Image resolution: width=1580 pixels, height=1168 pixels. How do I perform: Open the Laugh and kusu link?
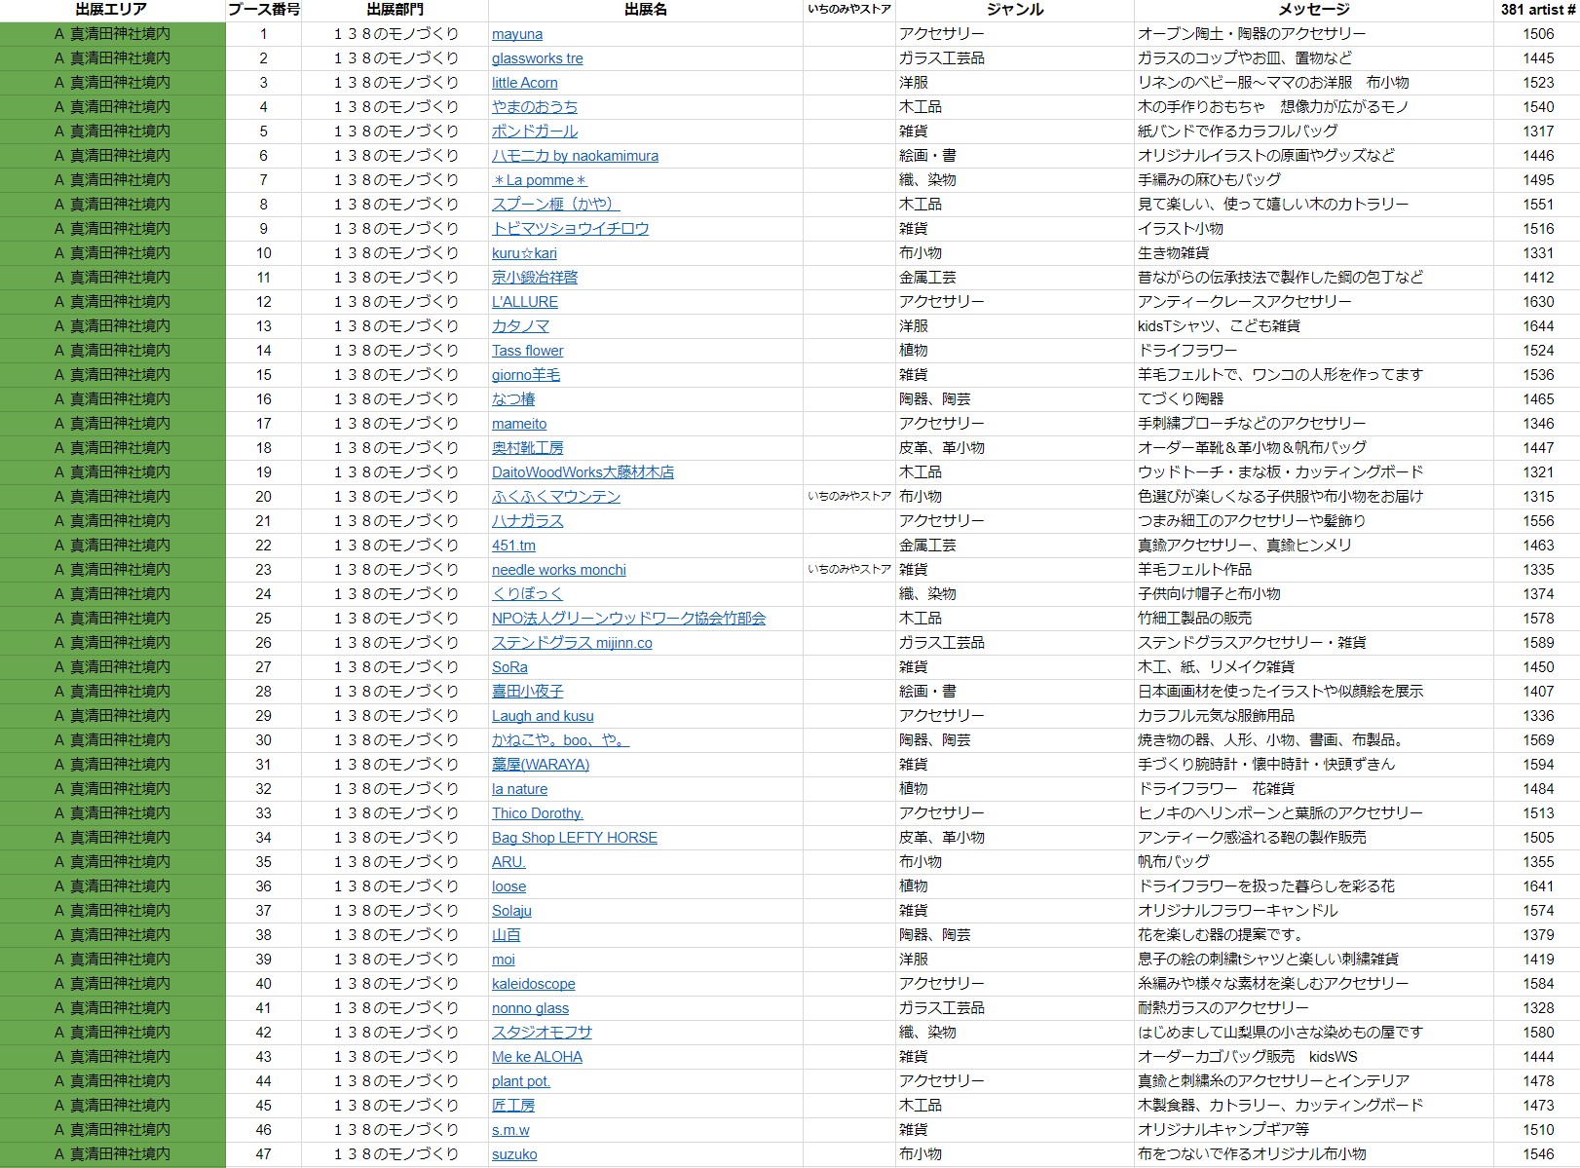pos(543,716)
